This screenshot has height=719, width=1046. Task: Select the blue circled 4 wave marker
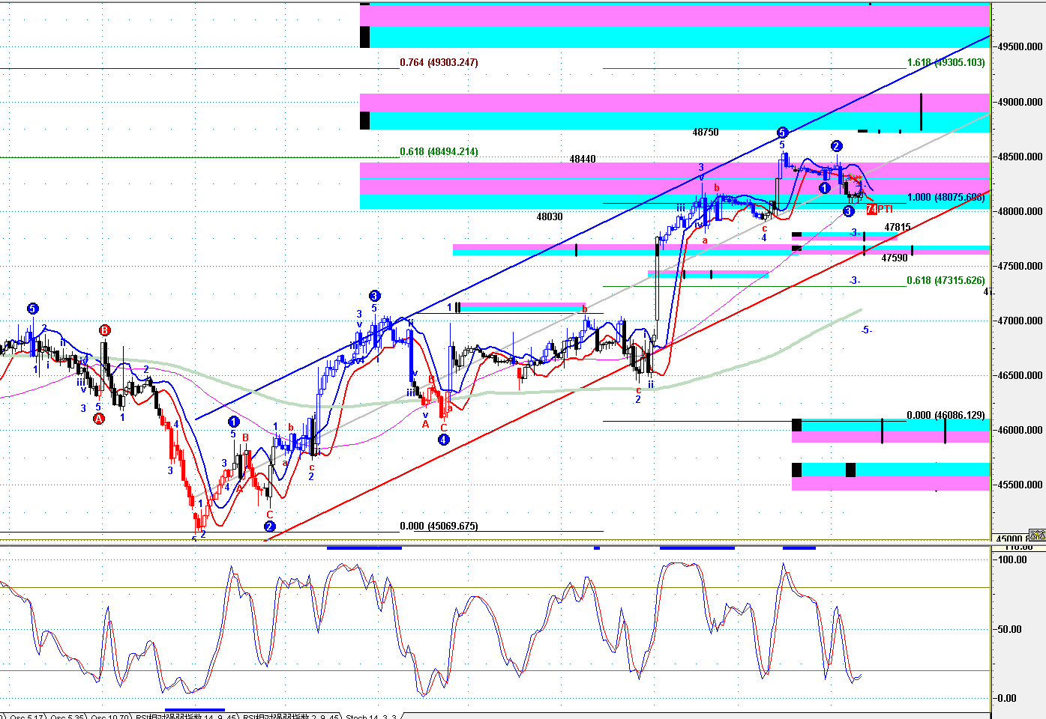point(444,440)
